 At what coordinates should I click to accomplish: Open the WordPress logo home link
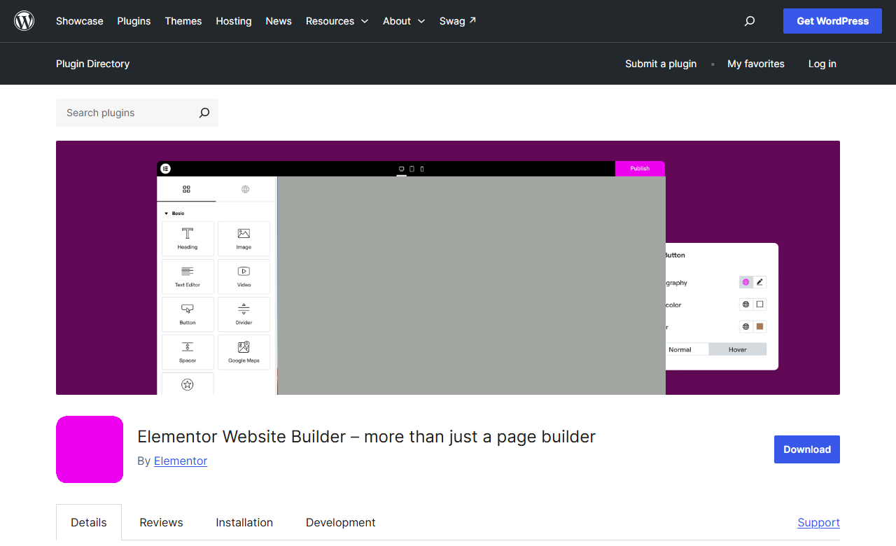point(24,21)
